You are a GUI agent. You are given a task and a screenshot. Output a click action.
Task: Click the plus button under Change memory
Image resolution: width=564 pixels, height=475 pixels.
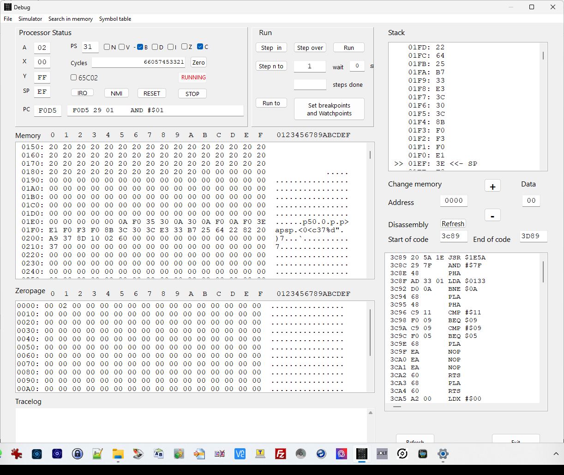(492, 186)
